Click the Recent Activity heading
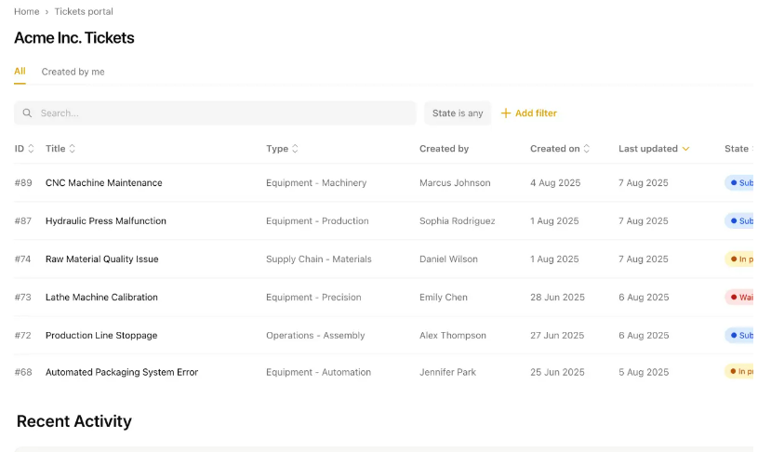 [x=74, y=421]
